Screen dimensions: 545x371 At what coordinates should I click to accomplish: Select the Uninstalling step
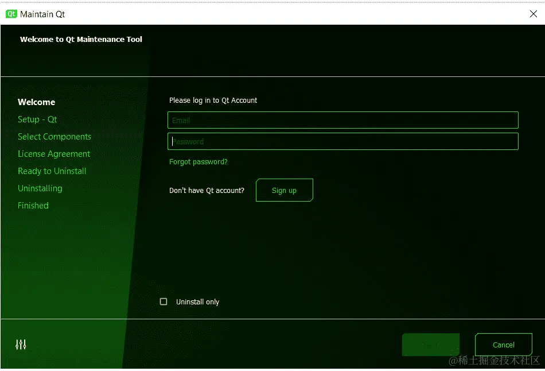pos(40,188)
